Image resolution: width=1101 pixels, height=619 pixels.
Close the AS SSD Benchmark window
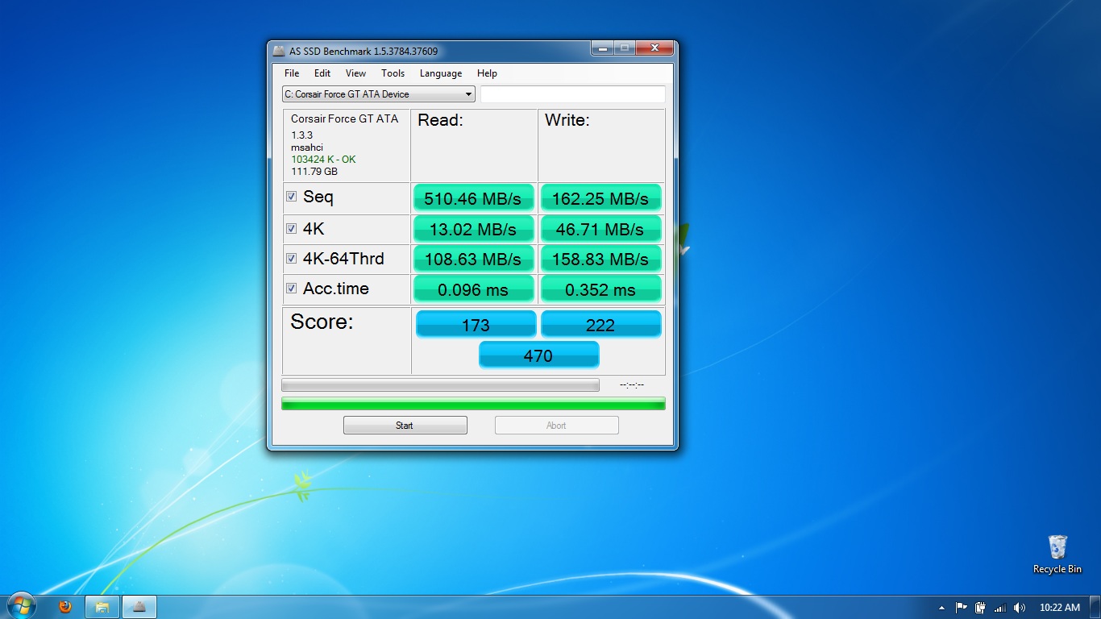point(654,48)
